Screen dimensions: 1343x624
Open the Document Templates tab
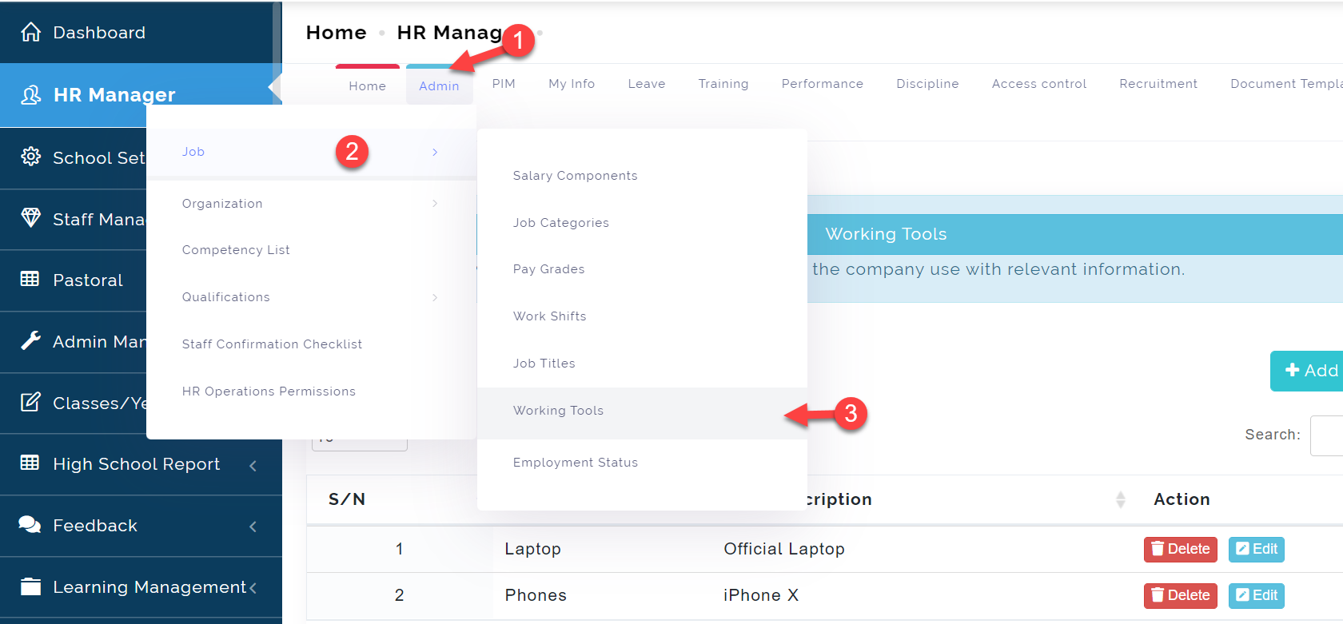pyautogui.click(x=1286, y=84)
